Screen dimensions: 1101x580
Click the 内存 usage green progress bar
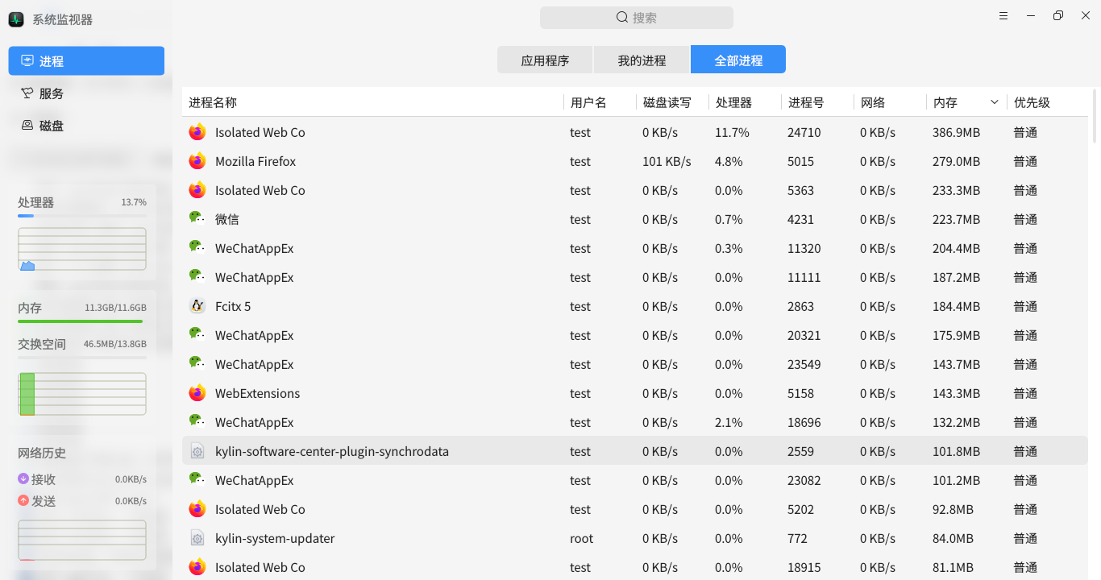pos(82,321)
